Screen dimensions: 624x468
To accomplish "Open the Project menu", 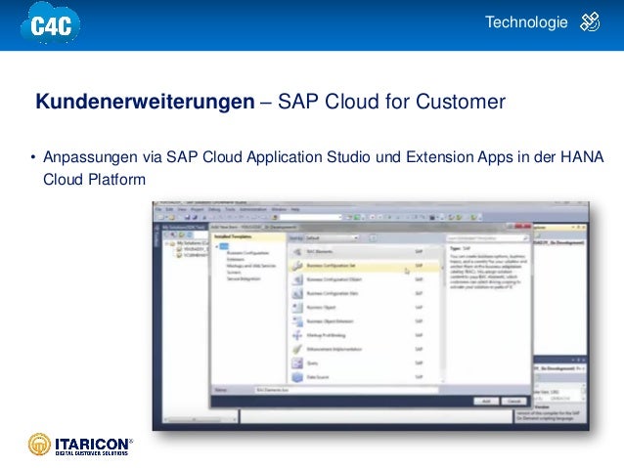I will click(x=198, y=209).
